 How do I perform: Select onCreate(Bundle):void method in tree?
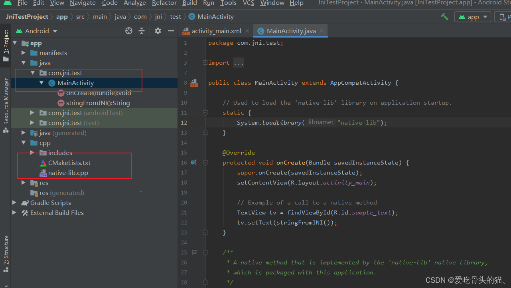click(x=99, y=93)
